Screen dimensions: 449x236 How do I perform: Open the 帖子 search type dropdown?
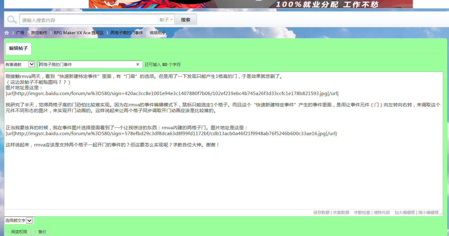166,20
